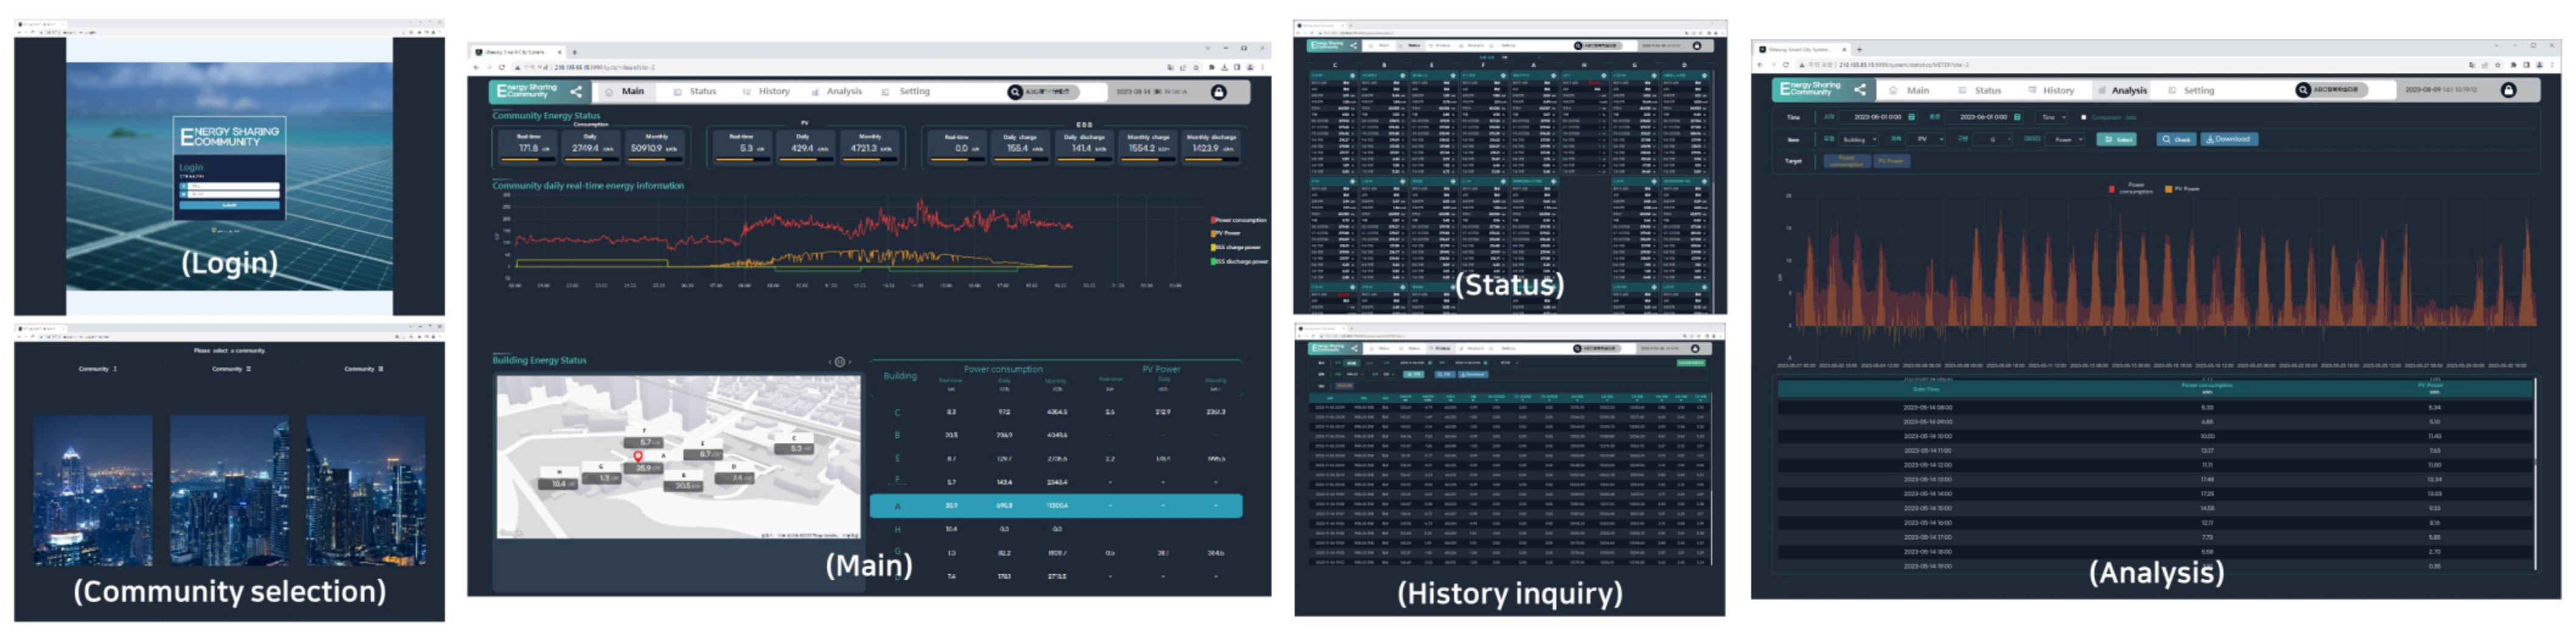Open end date calendar icon on Analysis page
The width and height of the screenshot is (2576, 635).
[x=2017, y=117]
